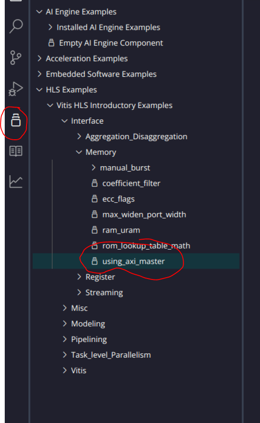This screenshot has width=260, height=423.
Task: Click the 'HLS Examples' label
Action: pos(71,90)
